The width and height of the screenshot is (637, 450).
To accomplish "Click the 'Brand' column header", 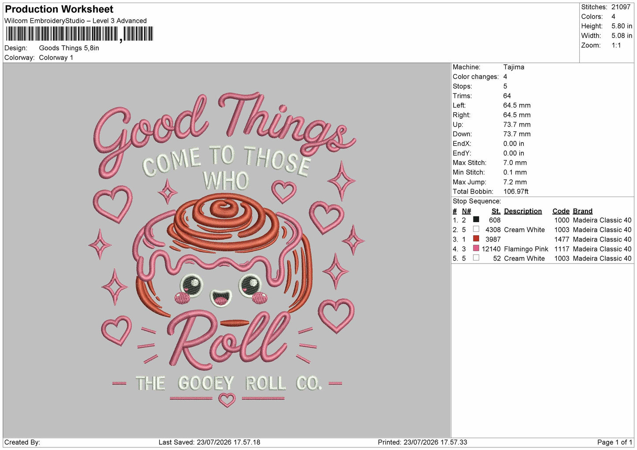I will coord(582,211).
